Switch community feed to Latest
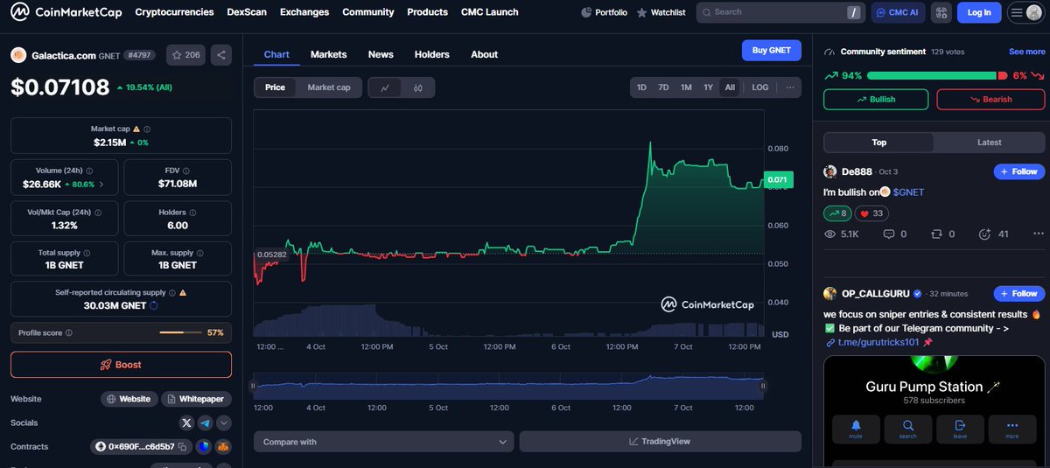The height and width of the screenshot is (468, 1050). [x=989, y=143]
